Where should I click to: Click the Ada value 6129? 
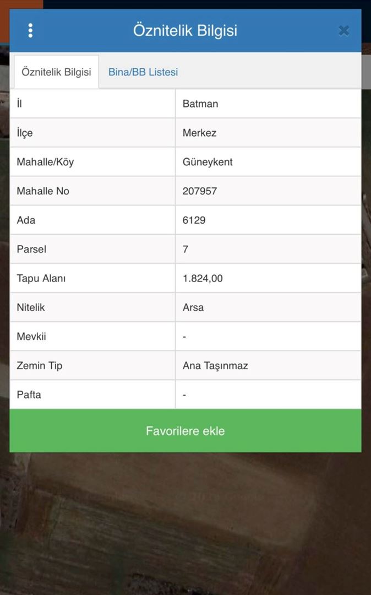[x=194, y=220]
